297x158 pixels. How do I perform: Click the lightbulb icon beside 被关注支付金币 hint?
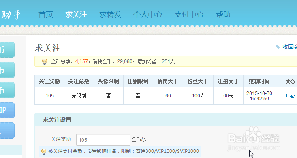pyautogui.click(x=44, y=152)
